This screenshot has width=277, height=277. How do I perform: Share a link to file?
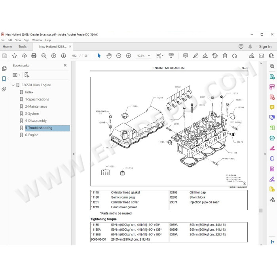click(251, 56)
